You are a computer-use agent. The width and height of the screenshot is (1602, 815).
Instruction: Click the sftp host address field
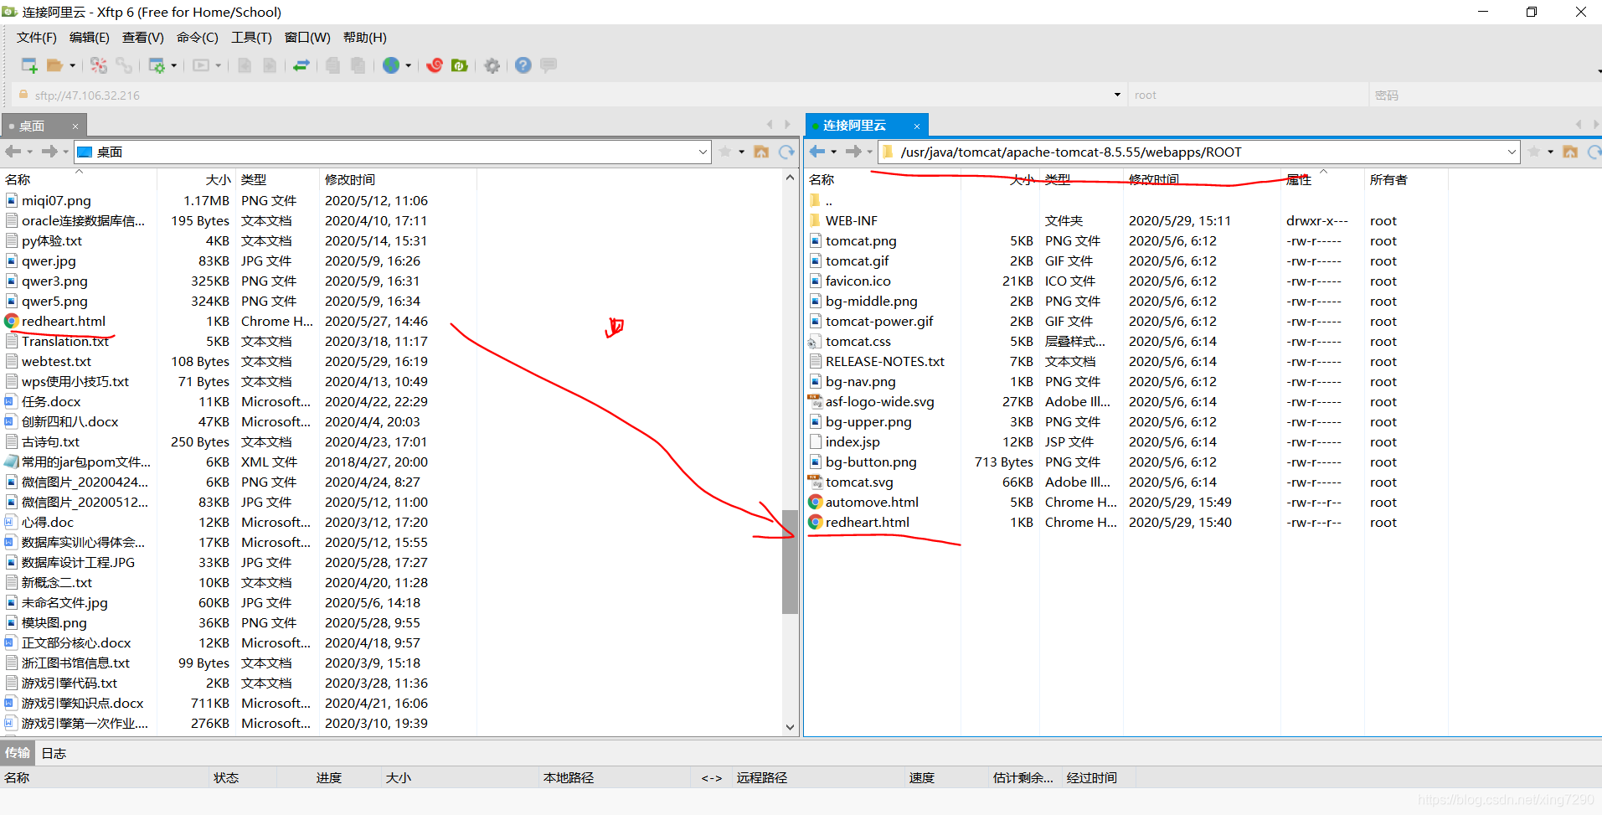point(569,95)
